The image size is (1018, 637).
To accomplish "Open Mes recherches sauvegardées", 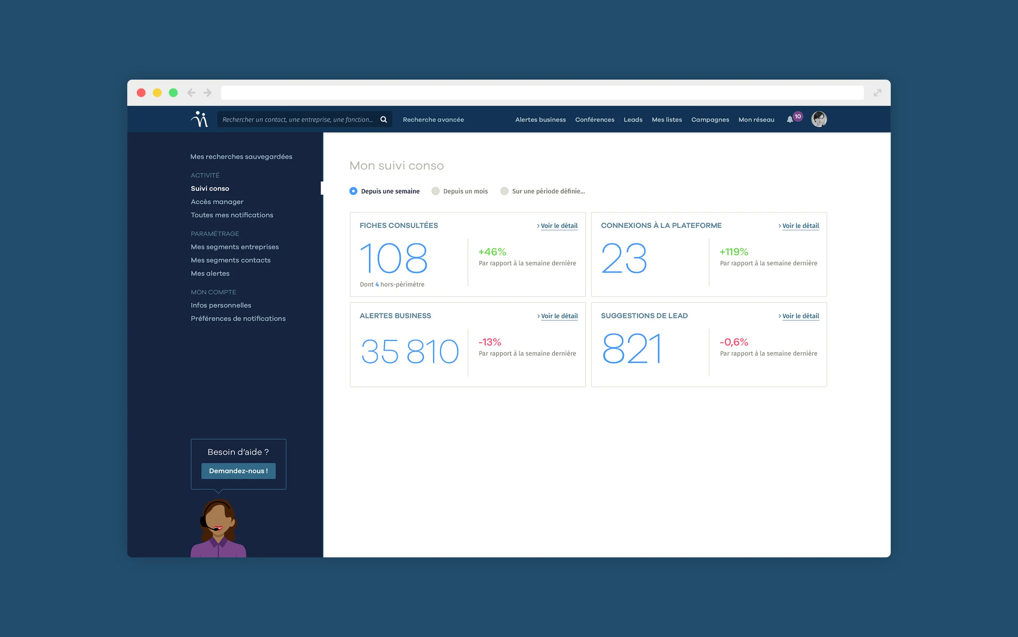I will 241,157.
